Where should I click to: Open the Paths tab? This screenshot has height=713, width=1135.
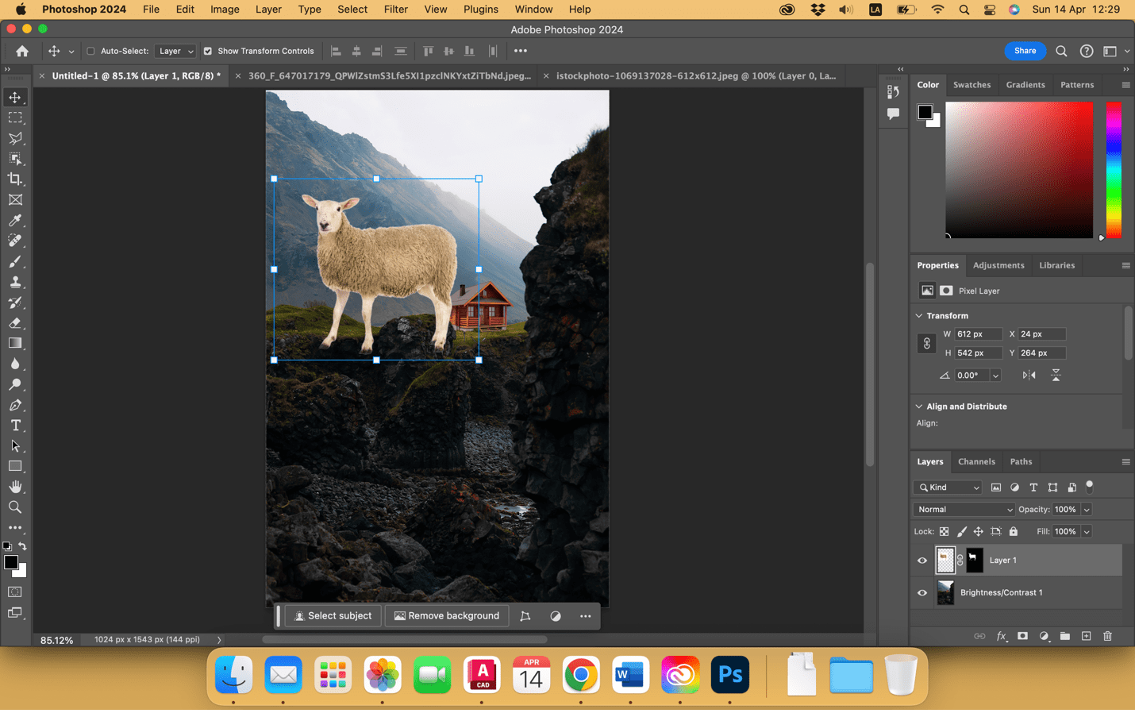click(x=1021, y=462)
